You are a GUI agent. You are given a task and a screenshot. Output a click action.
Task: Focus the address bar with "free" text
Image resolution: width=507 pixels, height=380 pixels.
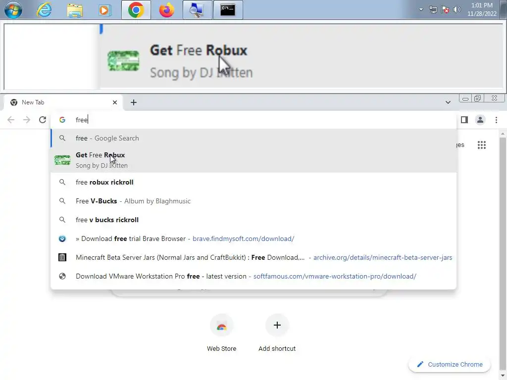click(x=253, y=120)
